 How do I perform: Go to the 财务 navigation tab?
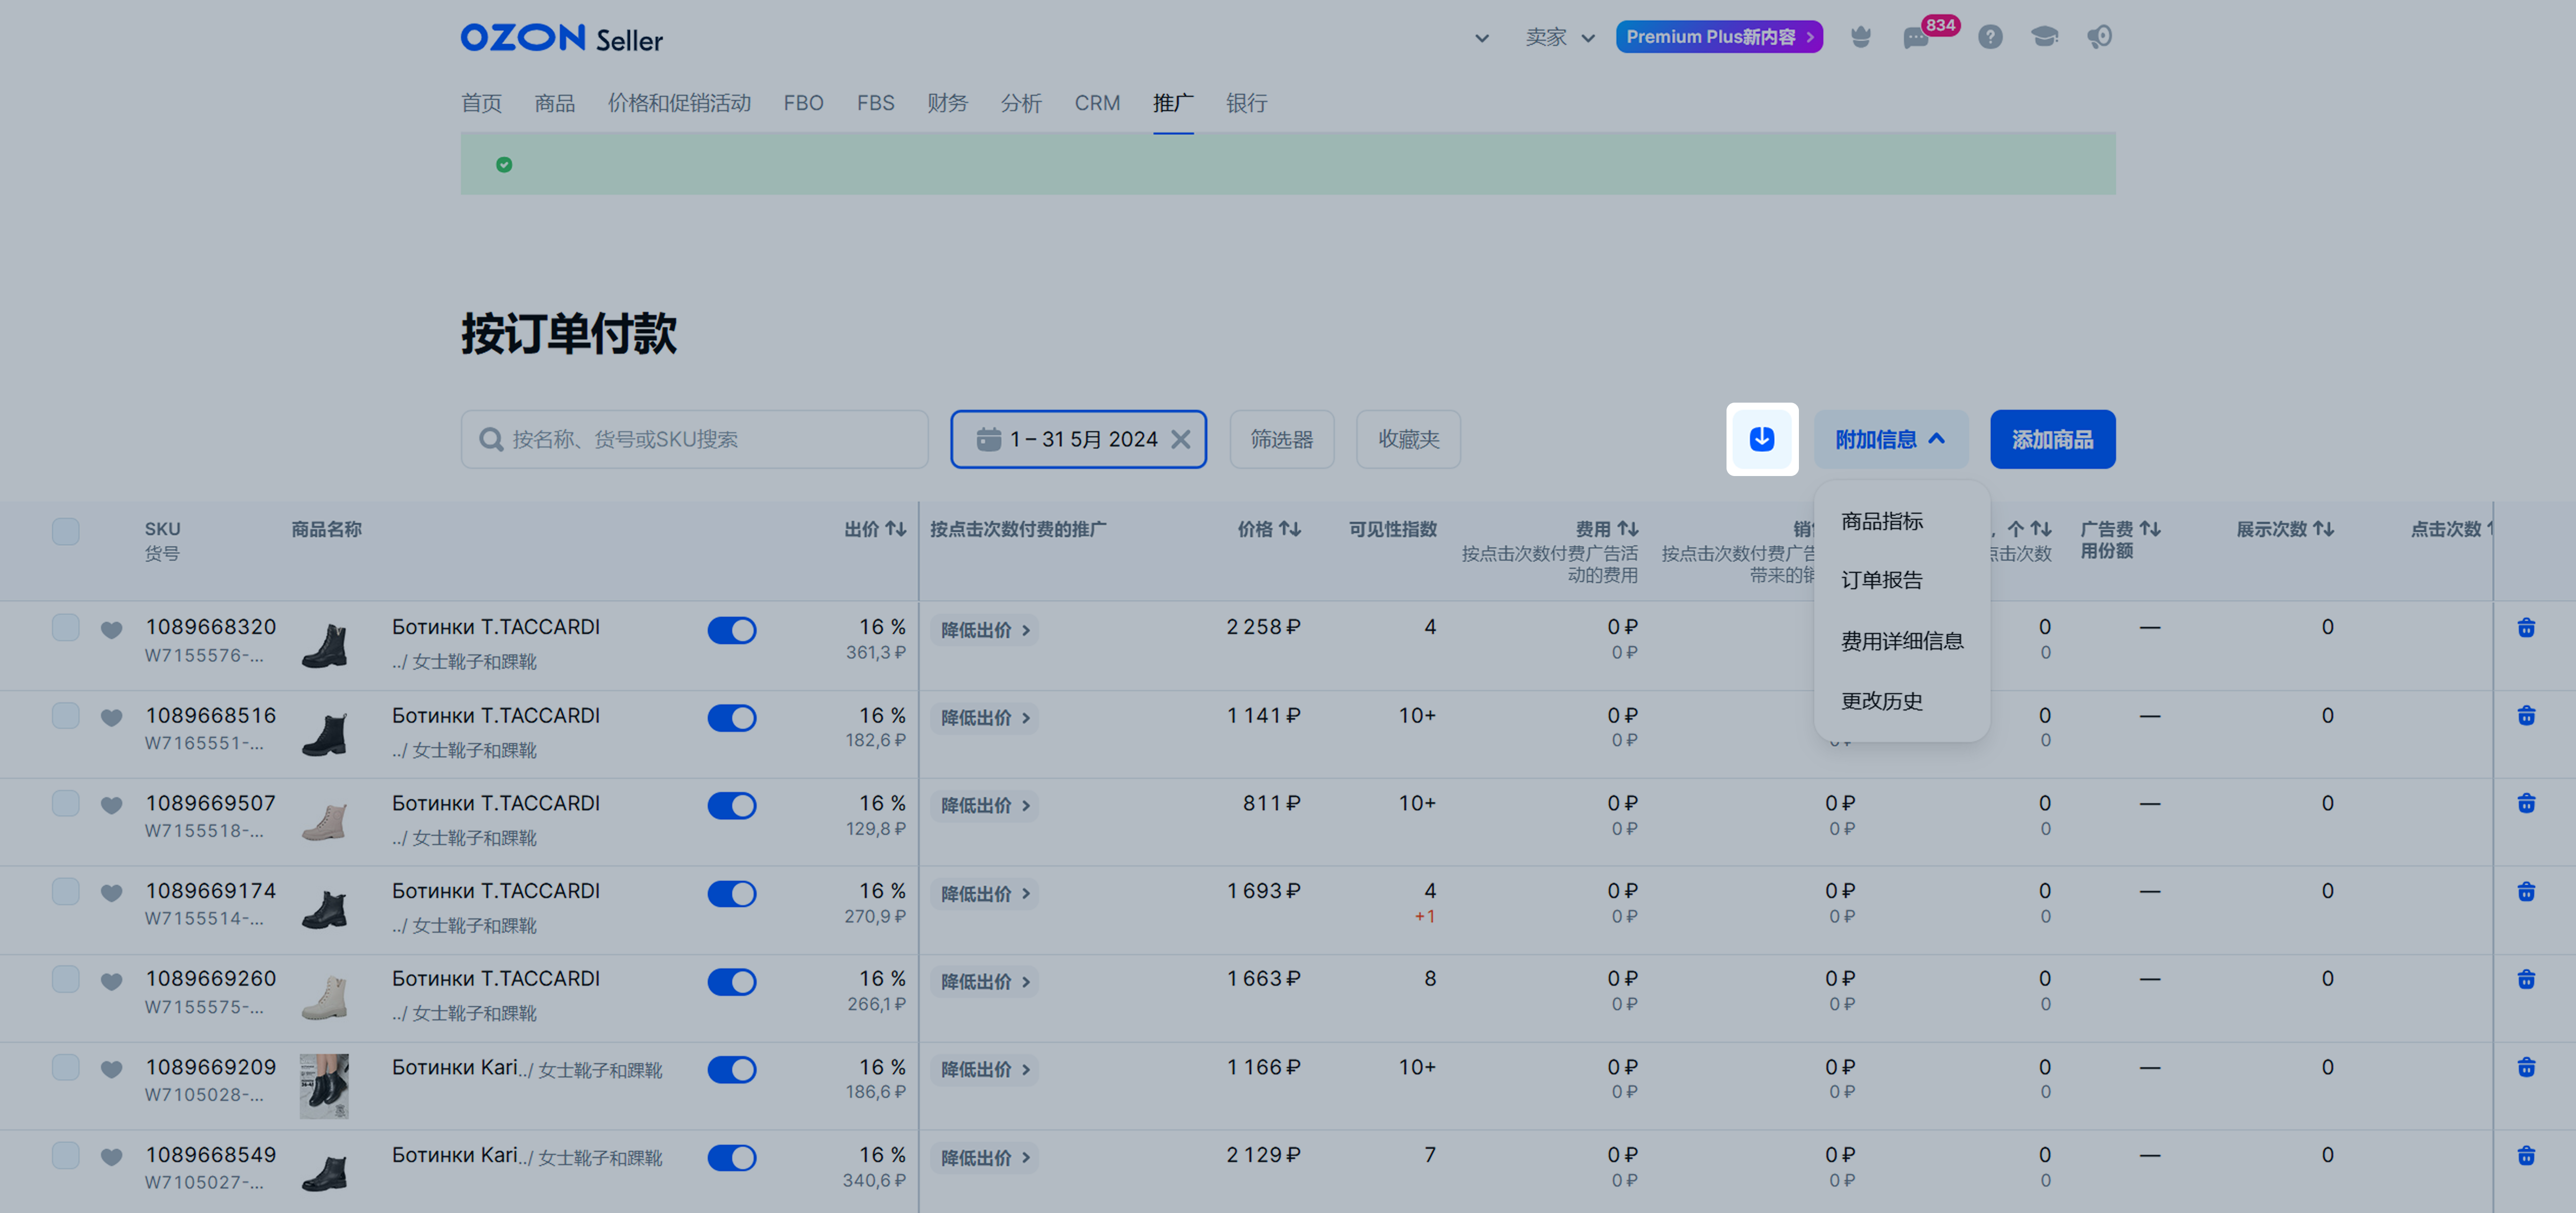[x=946, y=103]
